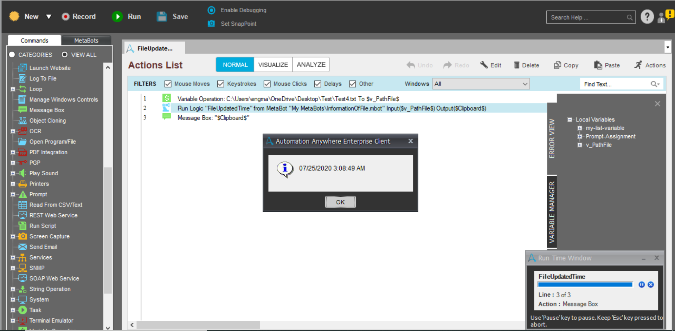Image resolution: width=675 pixels, height=331 pixels.
Task: Click the Variable Operation row icon
Action: click(x=166, y=98)
